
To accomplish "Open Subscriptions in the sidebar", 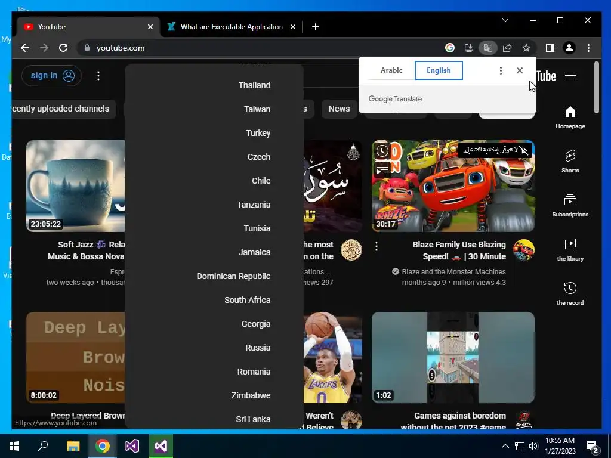I will 570,206.
